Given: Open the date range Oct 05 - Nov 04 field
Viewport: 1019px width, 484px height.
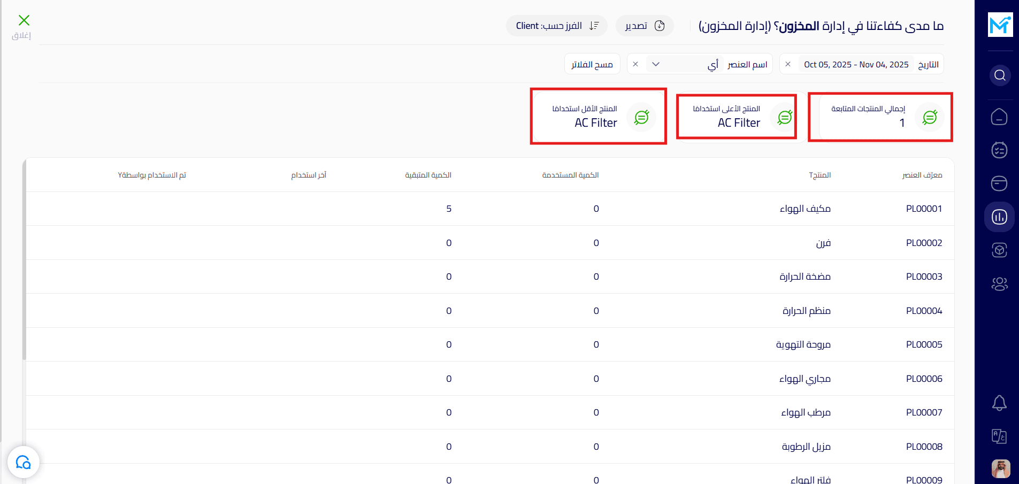Looking at the screenshot, I should (x=856, y=65).
